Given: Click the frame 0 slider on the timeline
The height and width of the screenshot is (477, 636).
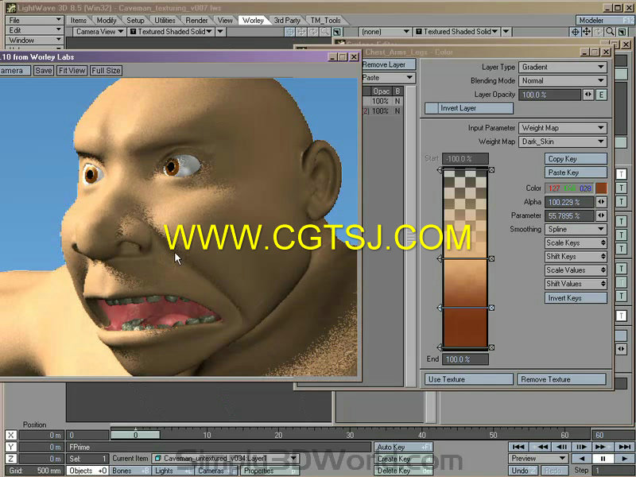Looking at the screenshot, I should [135, 435].
